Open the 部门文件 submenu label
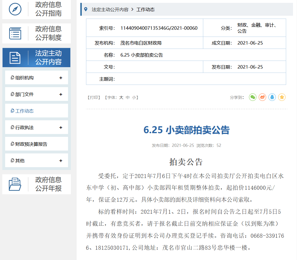 coord(24,94)
